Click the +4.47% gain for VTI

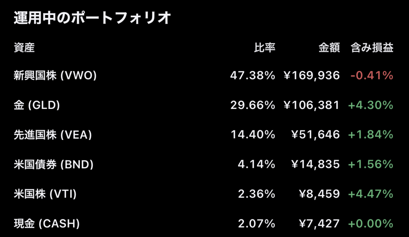(371, 194)
